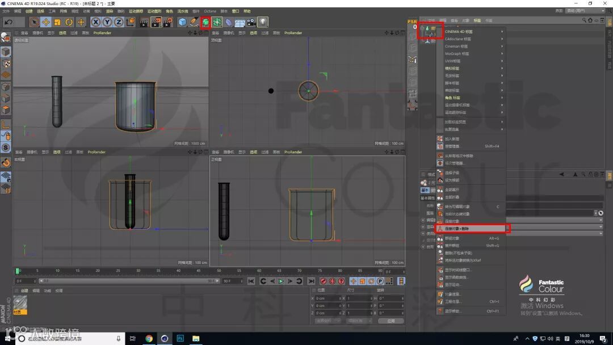Click Go to Start playback button

(251, 281)
